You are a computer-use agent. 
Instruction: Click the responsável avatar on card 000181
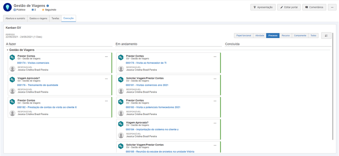click(x=121, y=91)
